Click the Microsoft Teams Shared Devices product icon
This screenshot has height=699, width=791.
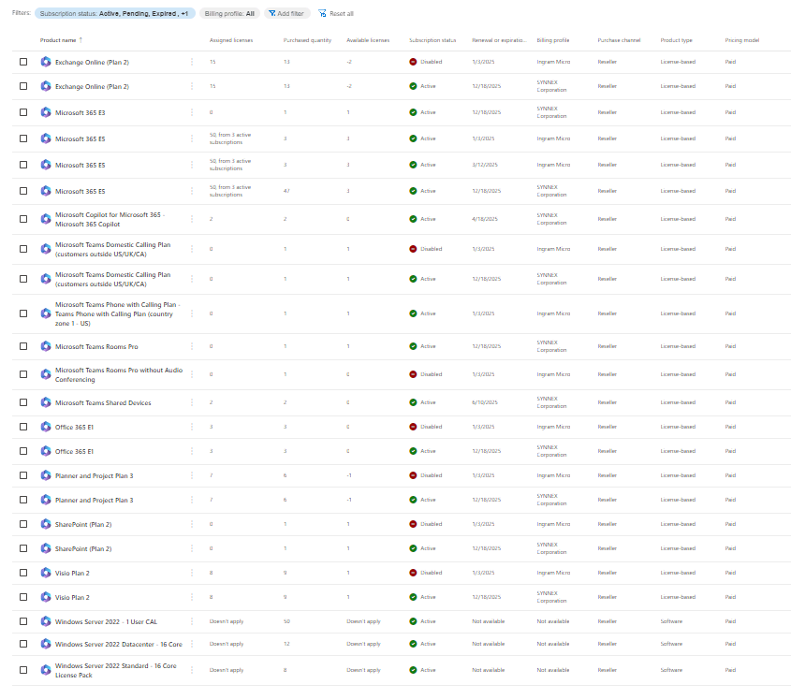pos(46,402)
